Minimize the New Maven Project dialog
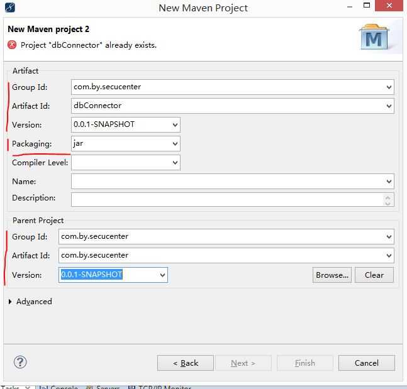 click(350, 7)
